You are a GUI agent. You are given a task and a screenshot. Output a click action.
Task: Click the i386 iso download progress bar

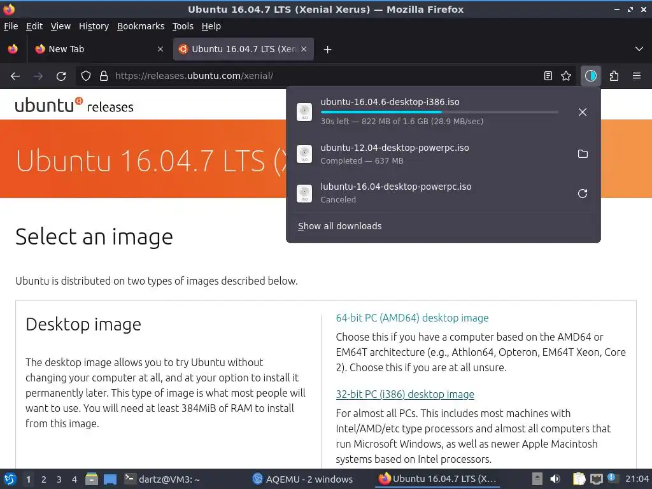click(x=439, y=112)
